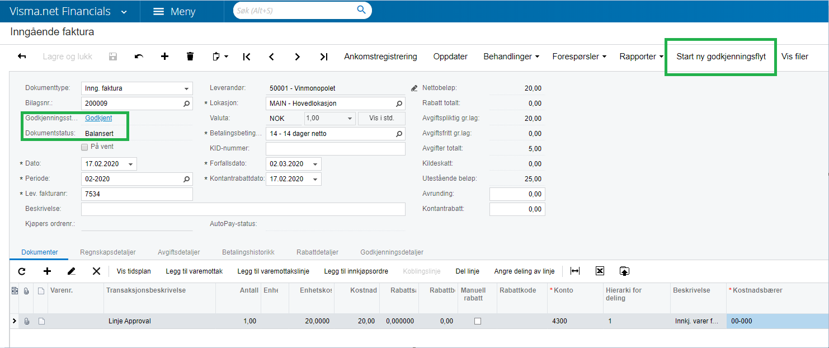The image size is (829, 348).
Task: Export grid lines to Excel
Action: pyautogui.click(x=600, y=271)
